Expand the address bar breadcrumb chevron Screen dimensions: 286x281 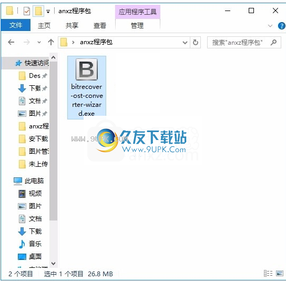click(x=73, y=42)
